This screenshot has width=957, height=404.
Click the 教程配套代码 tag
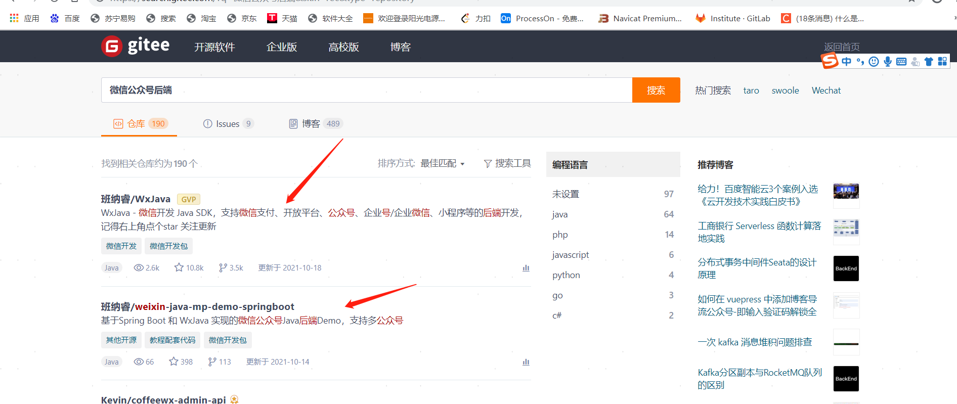(x=172, y=340)
